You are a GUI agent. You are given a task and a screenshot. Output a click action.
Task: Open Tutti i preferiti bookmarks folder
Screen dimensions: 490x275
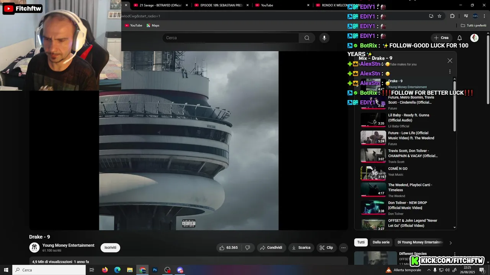[474, 26]
